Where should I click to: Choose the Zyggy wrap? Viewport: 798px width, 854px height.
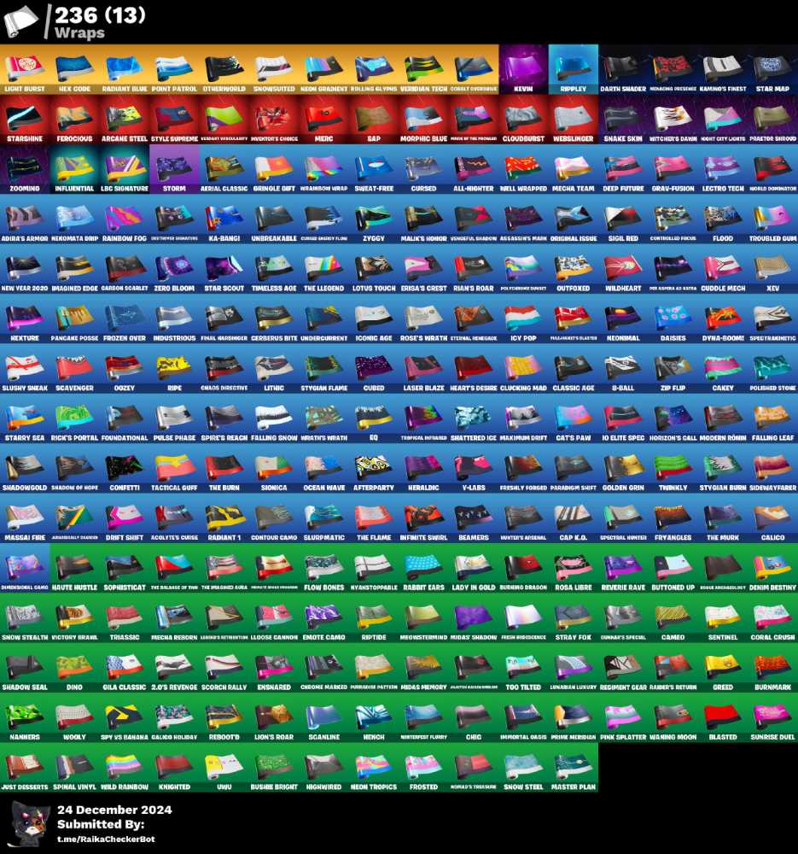(374, 219)
